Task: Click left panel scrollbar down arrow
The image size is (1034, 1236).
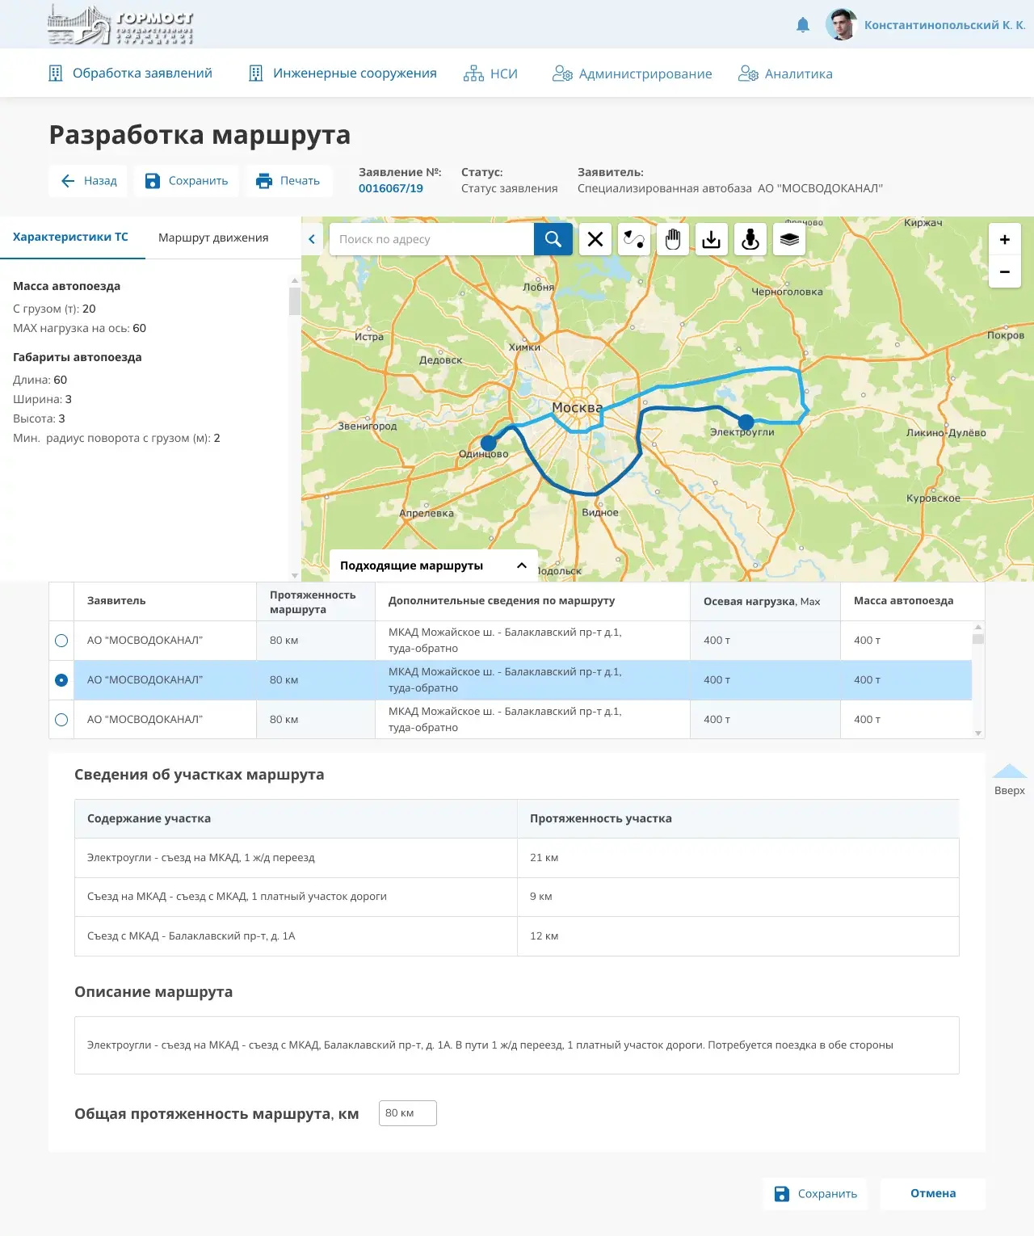Action: click(x=295, y=576)
